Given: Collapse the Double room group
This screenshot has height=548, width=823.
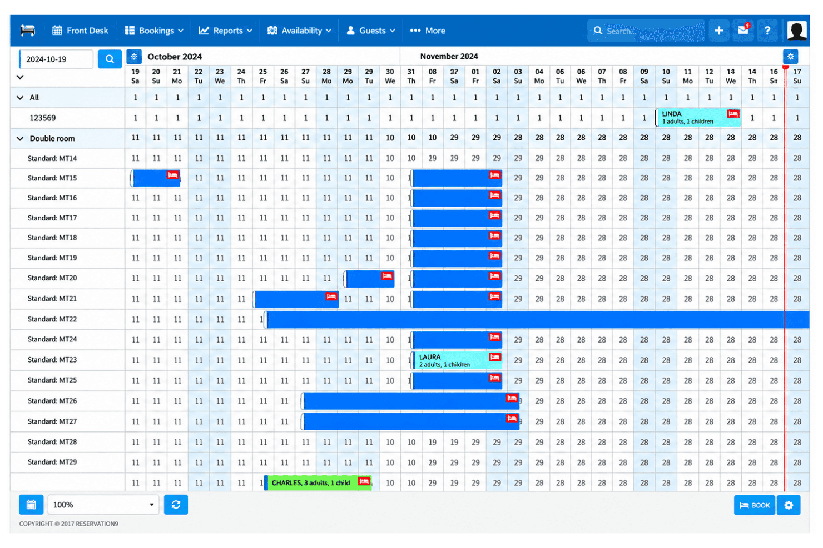Looking at the screenshot, I should pos(20,139).
